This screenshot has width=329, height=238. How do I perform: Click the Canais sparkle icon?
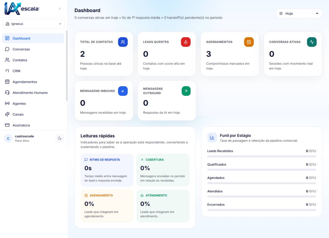[7, 114]
